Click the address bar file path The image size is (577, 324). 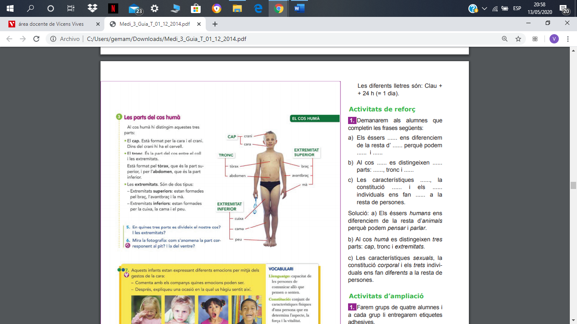pos(166,39)
